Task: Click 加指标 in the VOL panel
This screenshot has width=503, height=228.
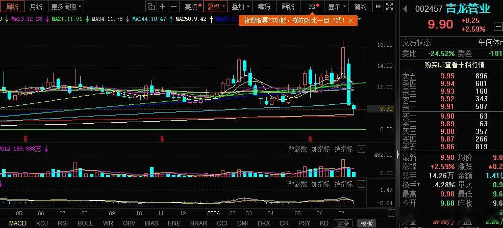Action: 320,149
